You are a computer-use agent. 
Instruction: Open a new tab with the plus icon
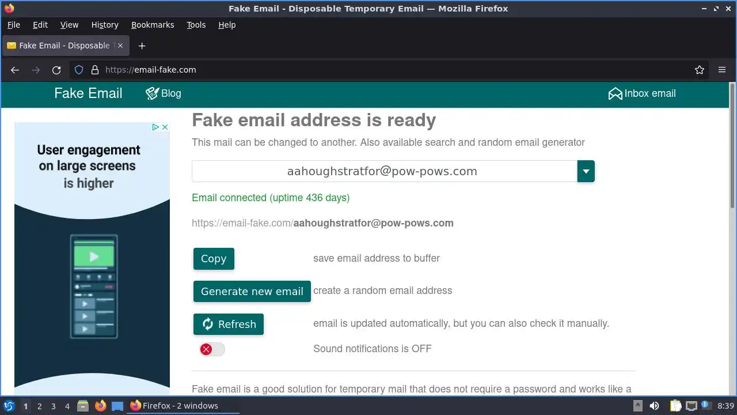(142, 46)
